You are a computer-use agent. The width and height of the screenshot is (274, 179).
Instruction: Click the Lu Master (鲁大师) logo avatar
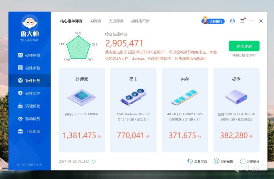30,22
